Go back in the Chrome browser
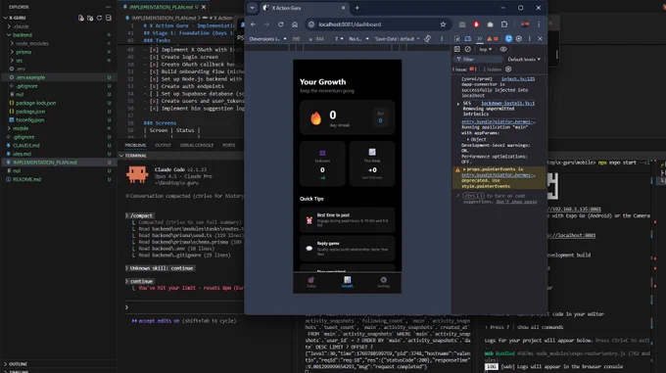The image size is (666, 373). pyautogui.click(x=253, y=24)
